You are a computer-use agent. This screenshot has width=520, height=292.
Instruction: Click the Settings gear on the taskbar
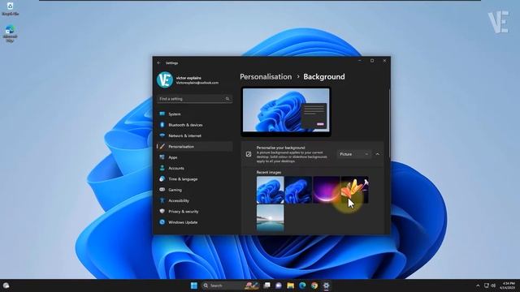coord(327,286)
